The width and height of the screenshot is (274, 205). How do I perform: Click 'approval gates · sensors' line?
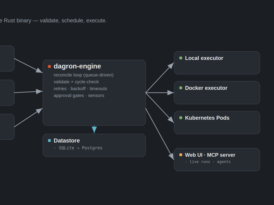click(79, 95)
